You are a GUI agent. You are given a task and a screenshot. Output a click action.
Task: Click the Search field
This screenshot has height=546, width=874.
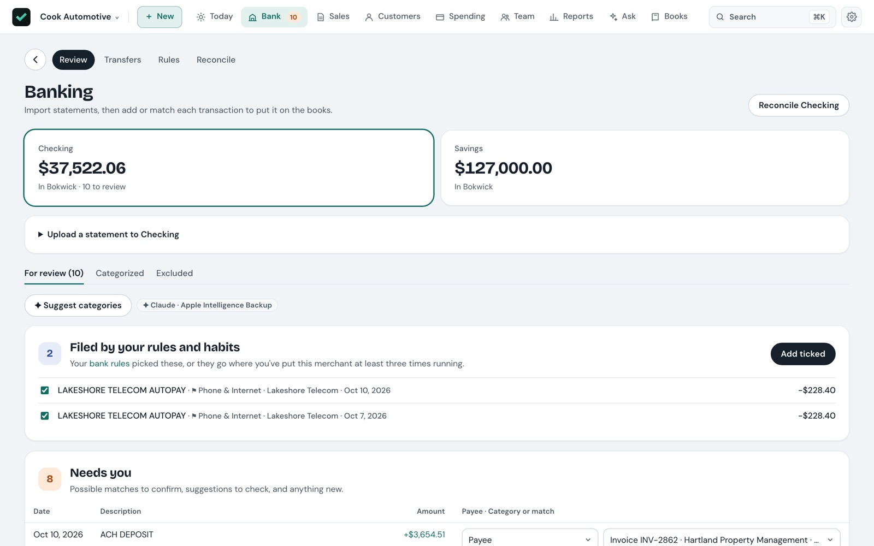pos(772,17)
